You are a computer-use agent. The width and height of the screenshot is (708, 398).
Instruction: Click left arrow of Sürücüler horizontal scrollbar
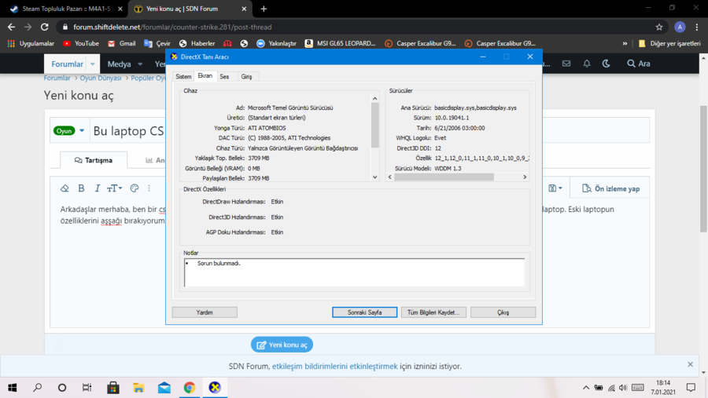390,177
